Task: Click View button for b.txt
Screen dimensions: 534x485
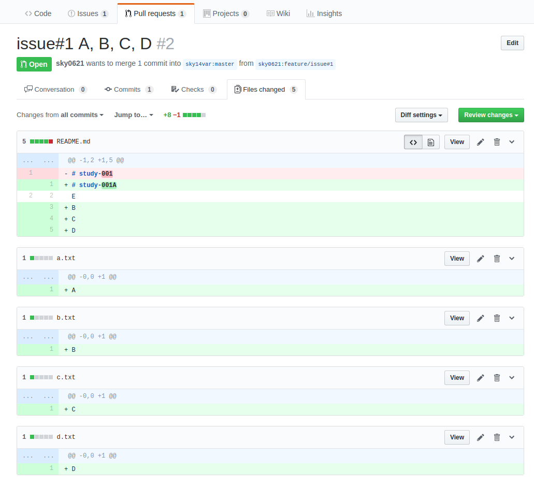Action: [x=457, y=318]
